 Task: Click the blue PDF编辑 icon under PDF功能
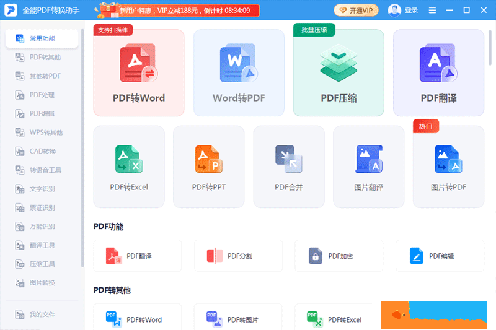(x=416, y=256)
